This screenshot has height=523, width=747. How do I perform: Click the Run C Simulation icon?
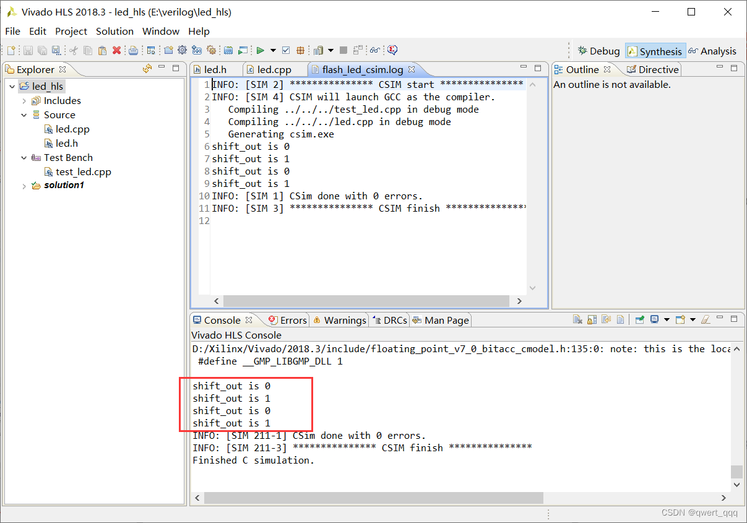pyautogui.click(x=243, y=50)
